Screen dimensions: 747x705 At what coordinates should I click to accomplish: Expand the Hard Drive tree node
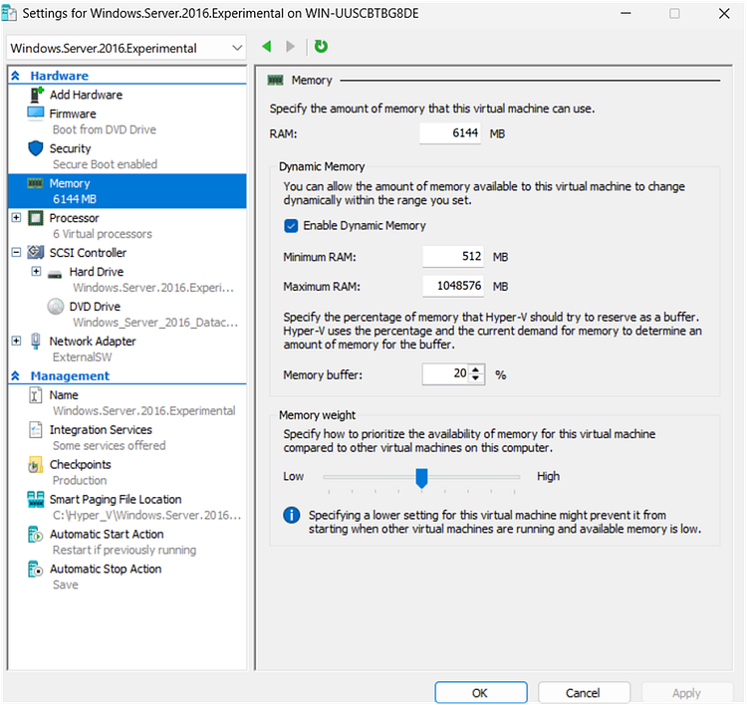pyautogui.click(x=36, y=272)
